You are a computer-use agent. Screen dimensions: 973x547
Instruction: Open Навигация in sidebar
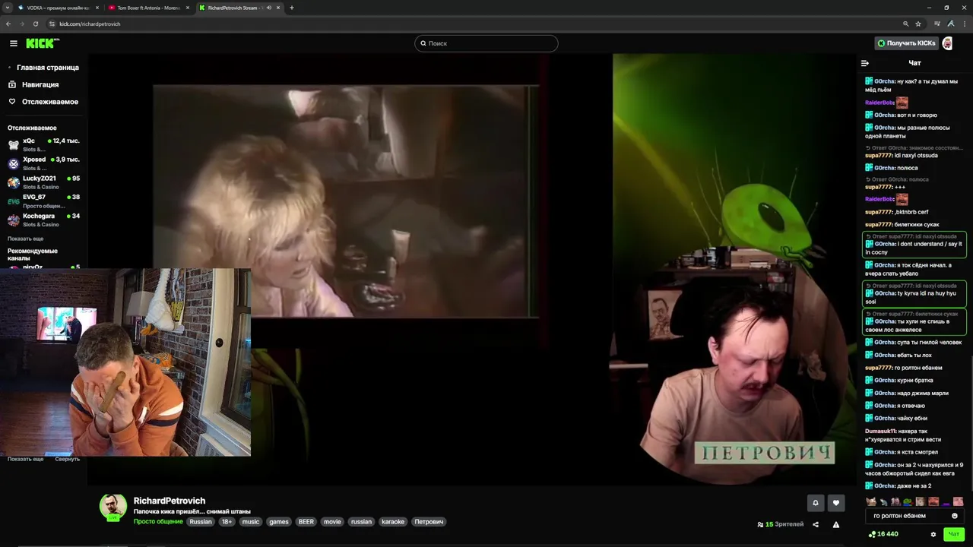coord(33,84)
